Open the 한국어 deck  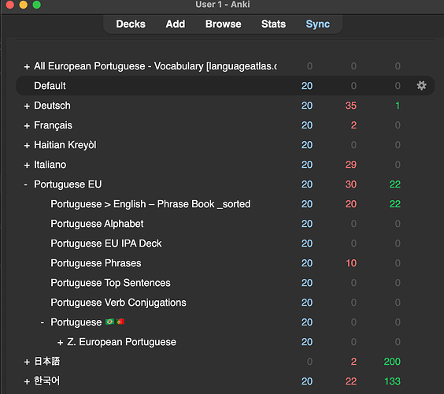pyautogui.click(x=47, y=381)
